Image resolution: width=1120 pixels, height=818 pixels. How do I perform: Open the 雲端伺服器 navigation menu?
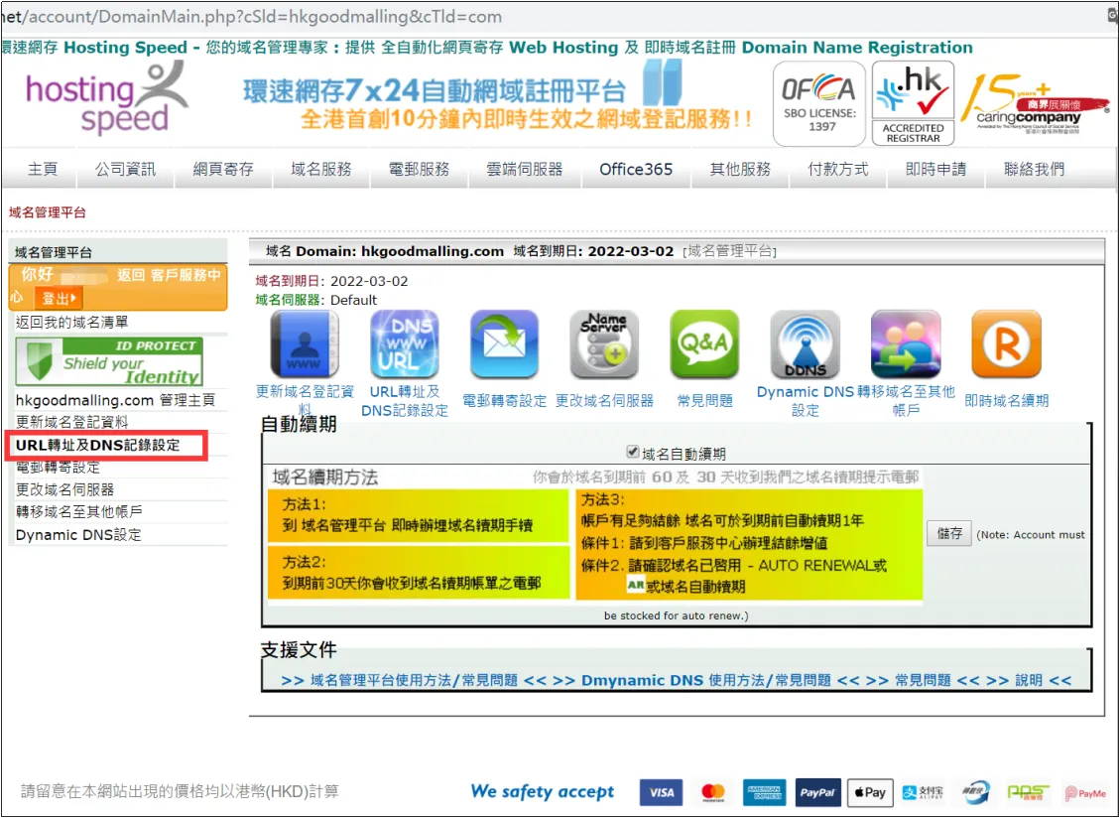(x=525, y=169)
